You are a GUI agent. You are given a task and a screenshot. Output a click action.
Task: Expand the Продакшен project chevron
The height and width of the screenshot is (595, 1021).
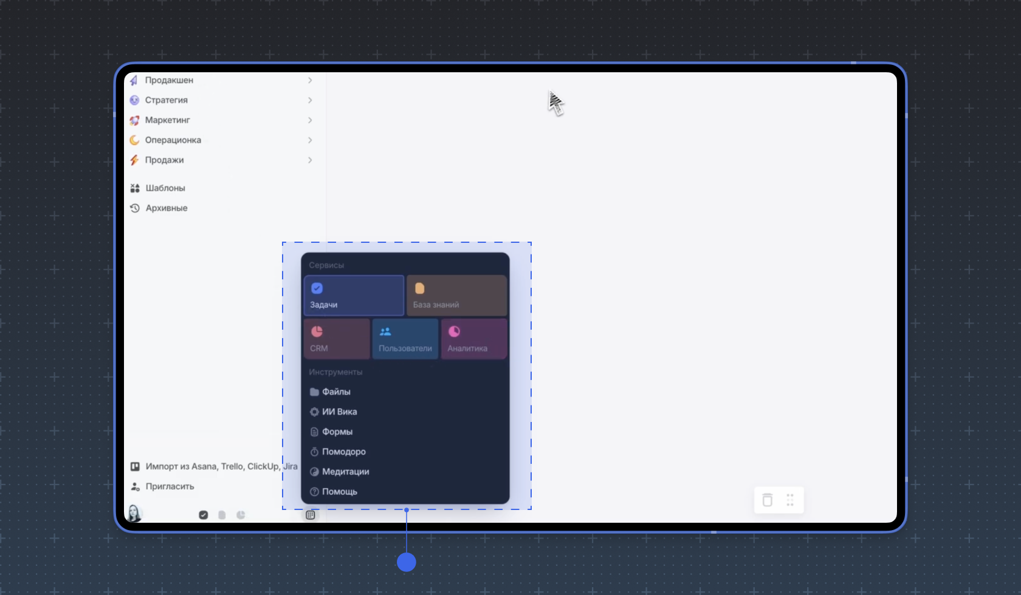(310, 80)
